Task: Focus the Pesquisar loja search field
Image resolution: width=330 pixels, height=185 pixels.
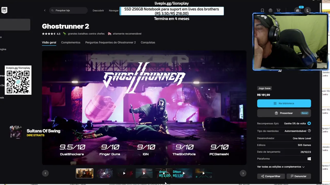Action: (68, 11)
